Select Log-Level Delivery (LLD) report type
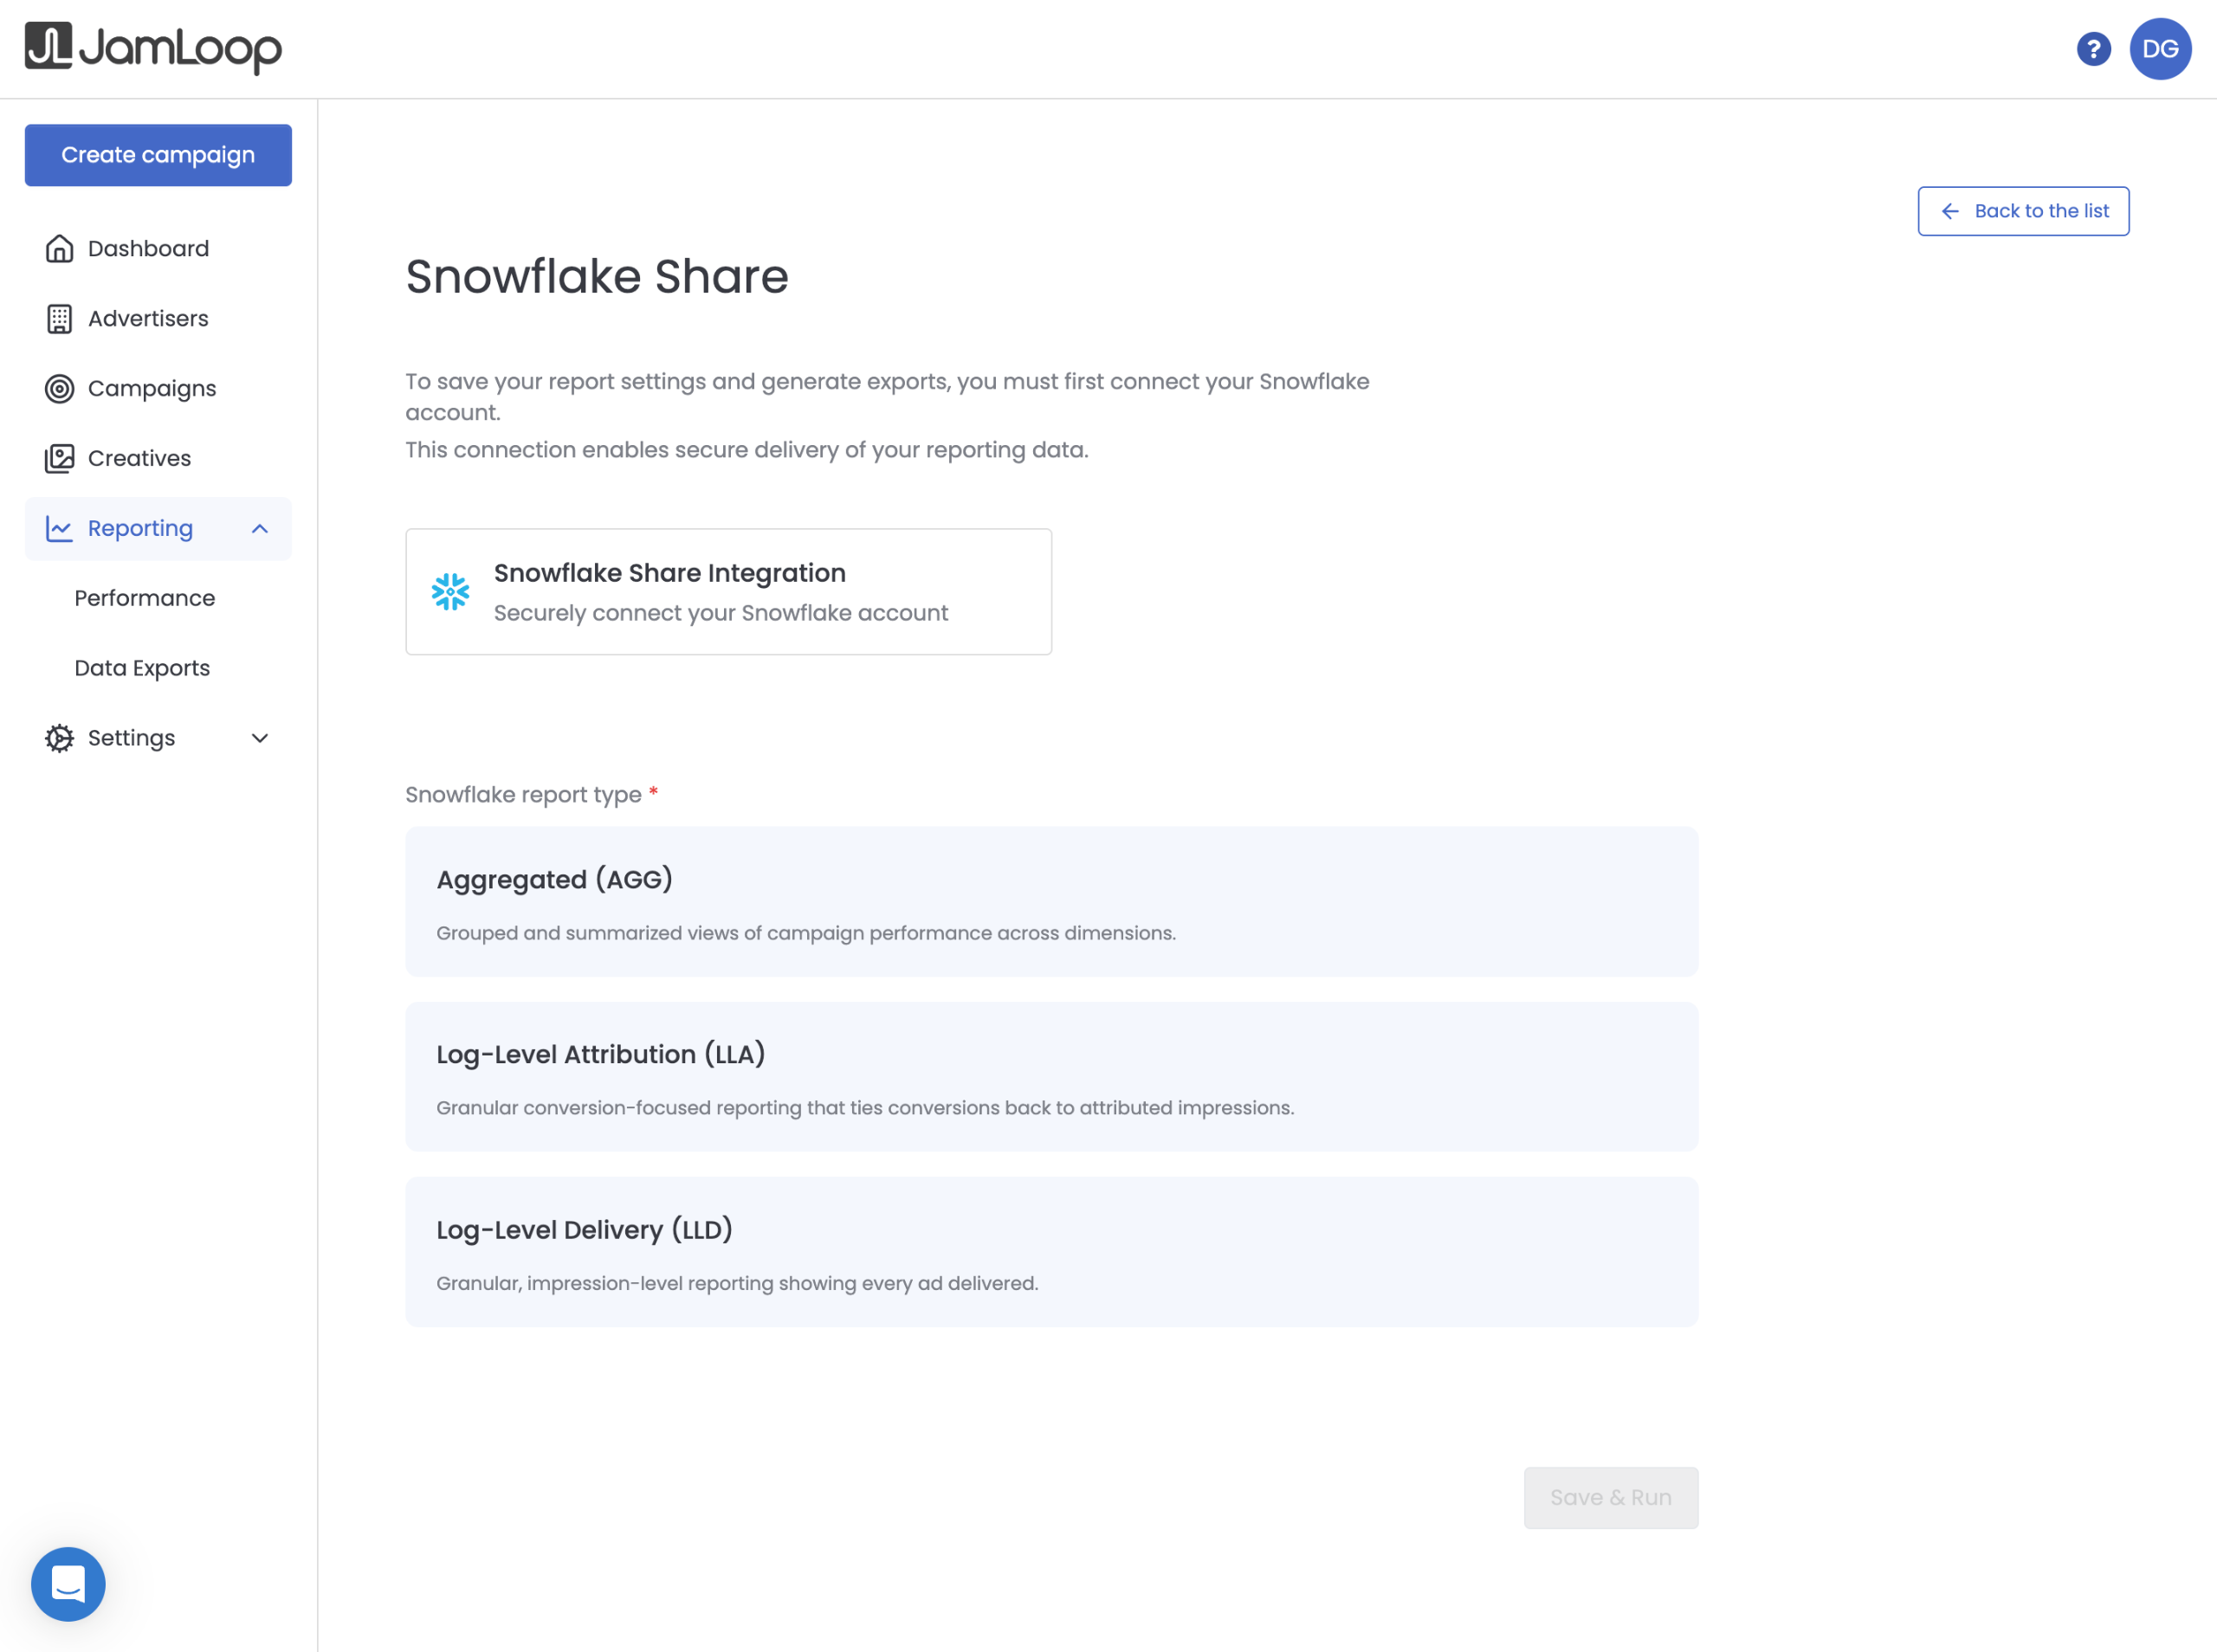The image size is (2217, 1652). pyautogui.click(x=1051, y=1252)
